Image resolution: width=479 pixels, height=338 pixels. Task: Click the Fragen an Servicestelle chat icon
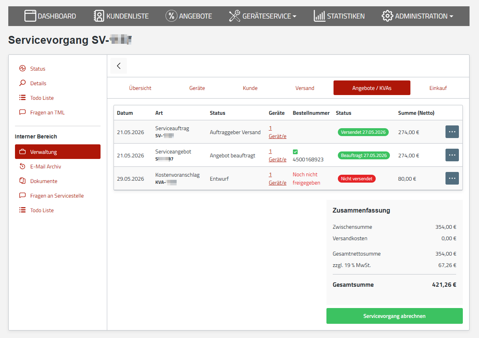click(x=22, y=196)
